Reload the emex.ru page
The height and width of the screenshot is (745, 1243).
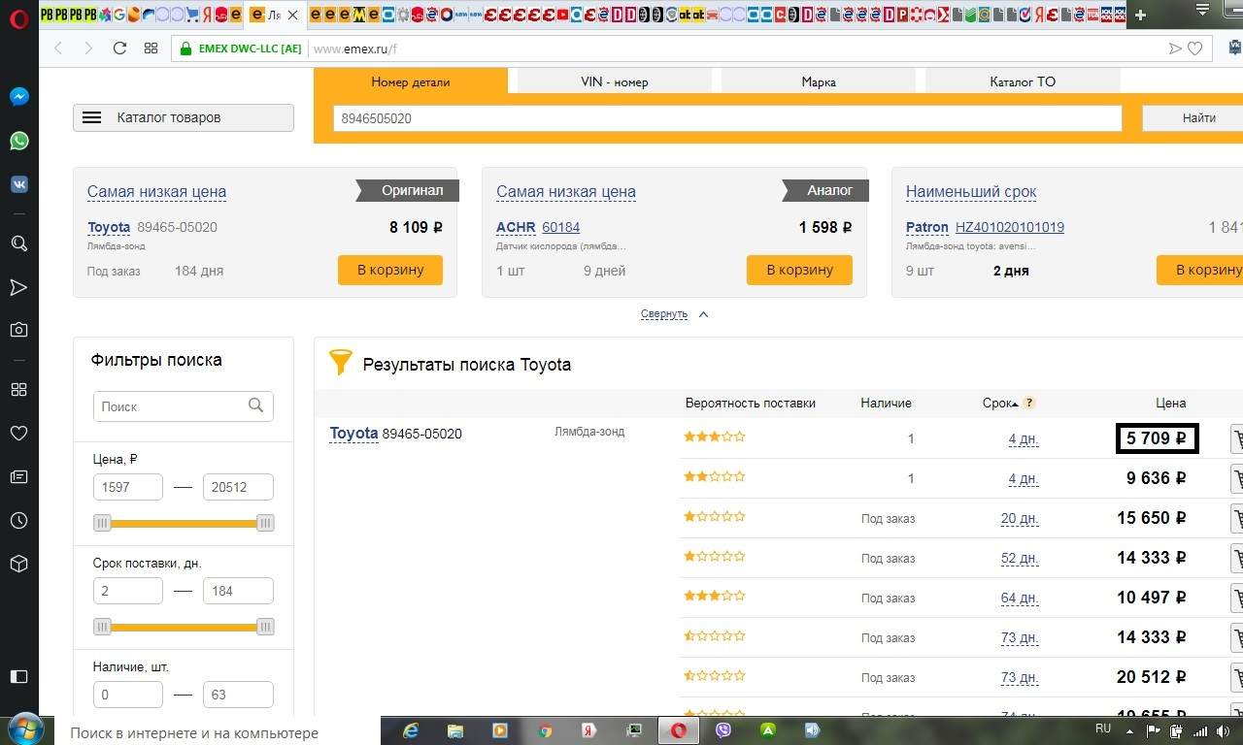tap(119, 49)
